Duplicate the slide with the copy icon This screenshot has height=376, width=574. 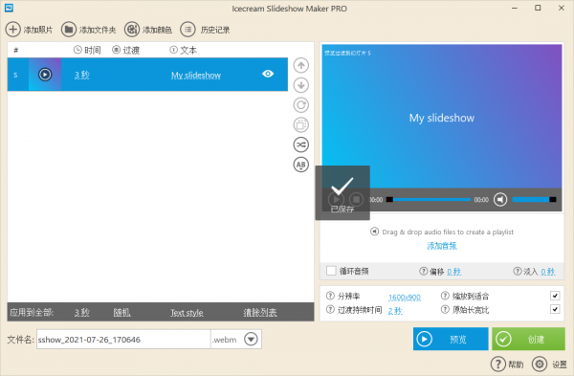(x=301, y=124)
